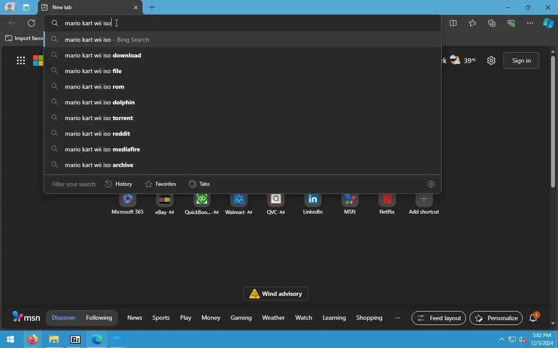Select suggestion 'mario kart wii iso mediafire'
Image resolution: width=558 pixels, height=348 pixels.
[242, 149]
